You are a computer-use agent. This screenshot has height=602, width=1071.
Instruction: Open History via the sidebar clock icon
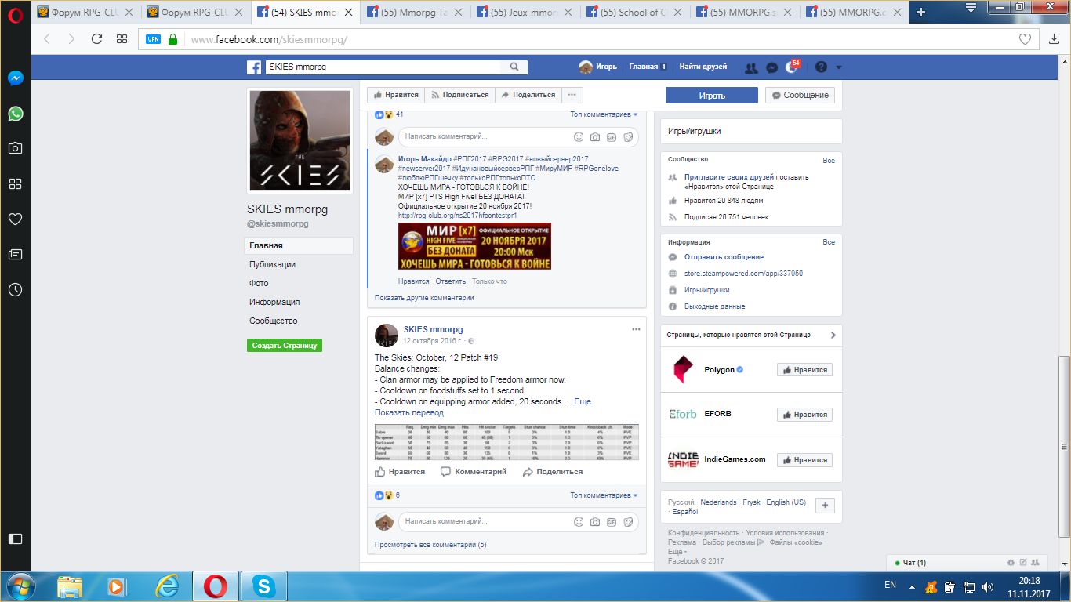click(x=16, y=290)
